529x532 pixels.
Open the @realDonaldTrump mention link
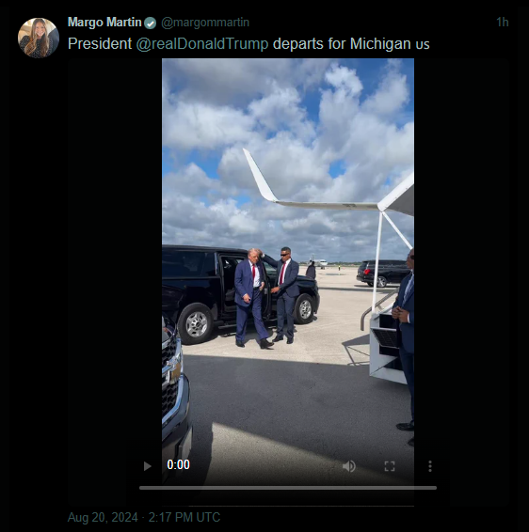pos(202,44)
